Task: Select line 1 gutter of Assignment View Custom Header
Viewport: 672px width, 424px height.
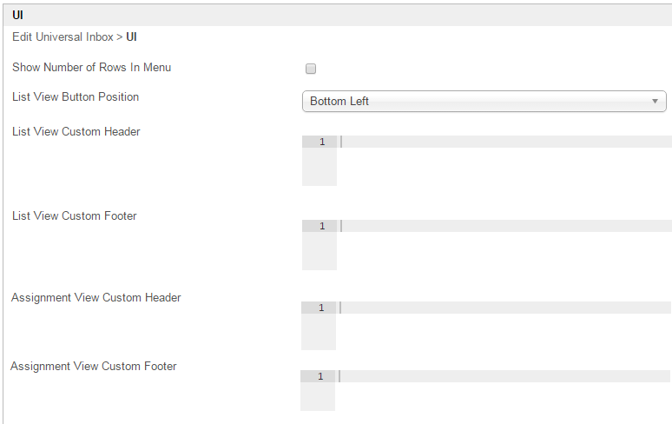Action: (x=320, y=308)
